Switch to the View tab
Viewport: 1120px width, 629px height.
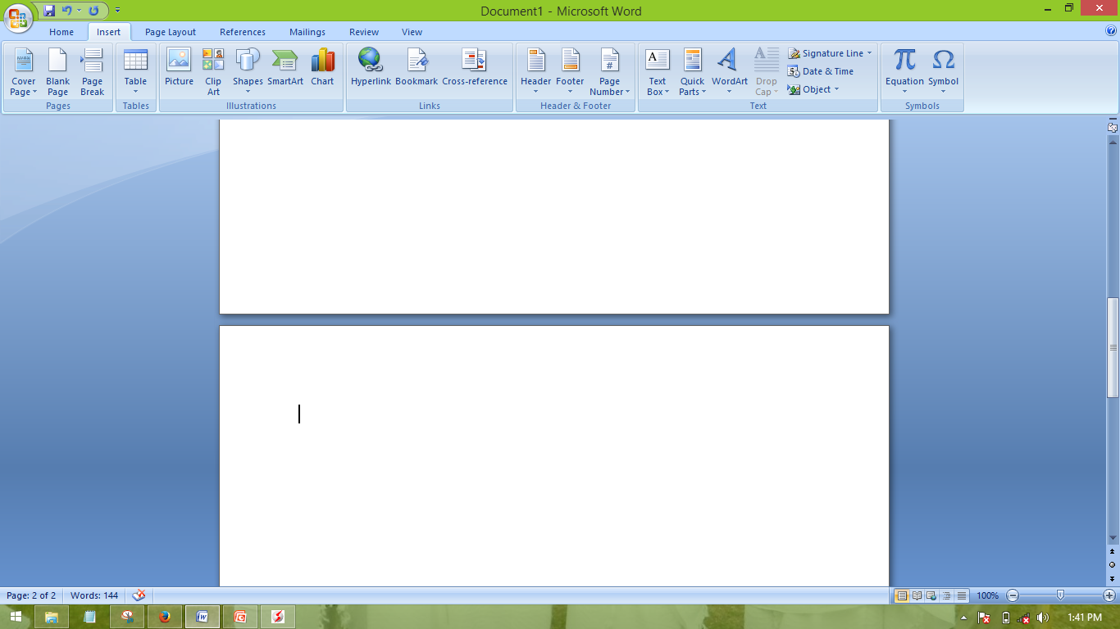pyautogui.click(x=412, y=32)
